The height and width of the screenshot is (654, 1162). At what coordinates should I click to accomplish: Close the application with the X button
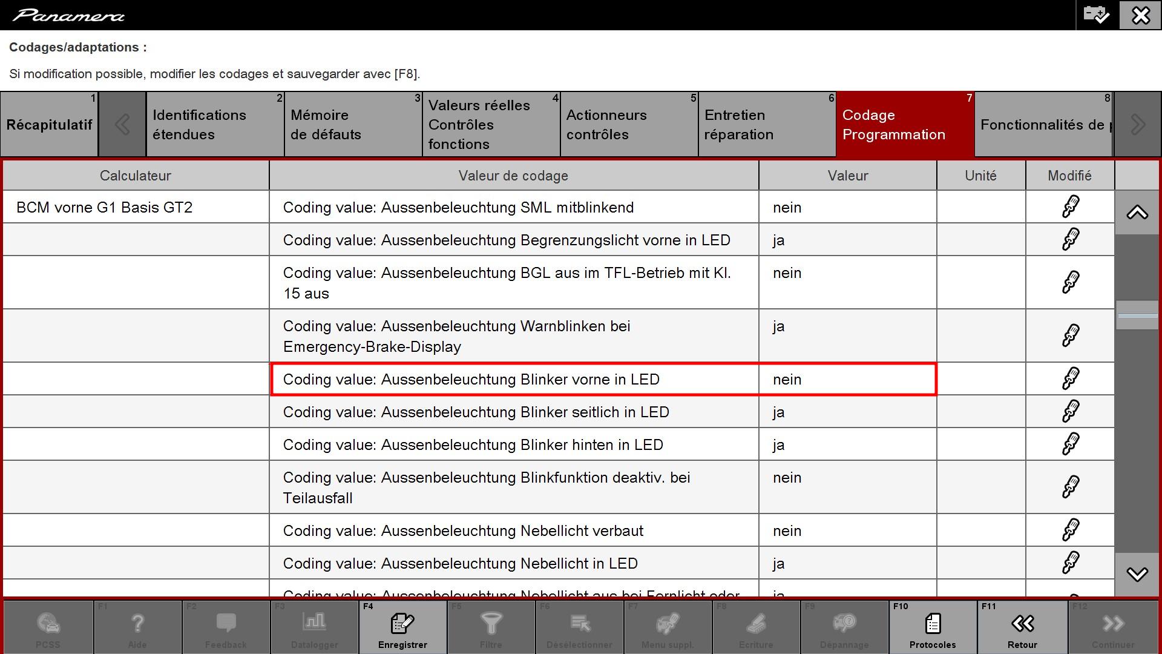coord(1140,15)
